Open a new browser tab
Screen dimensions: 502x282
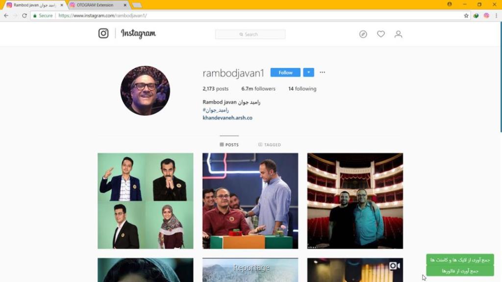click(137, 5)
